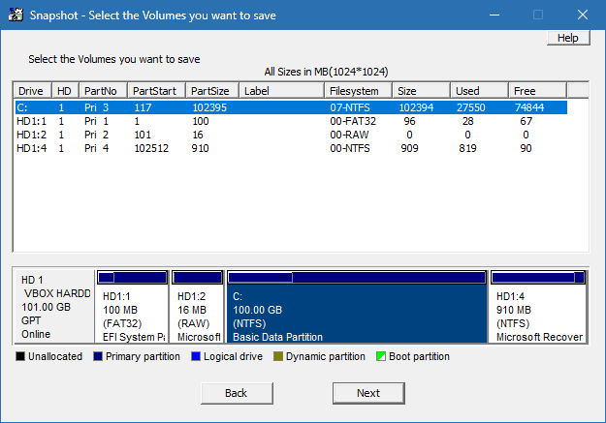
Task: Go to the Next step
Action: [368, 393]
